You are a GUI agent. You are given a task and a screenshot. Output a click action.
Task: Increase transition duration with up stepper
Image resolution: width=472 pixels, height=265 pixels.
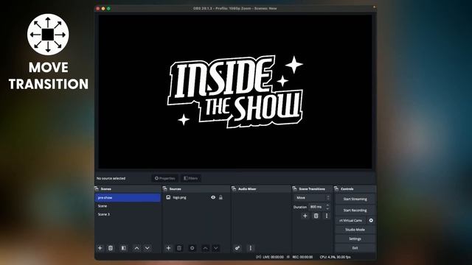point(327,205)
